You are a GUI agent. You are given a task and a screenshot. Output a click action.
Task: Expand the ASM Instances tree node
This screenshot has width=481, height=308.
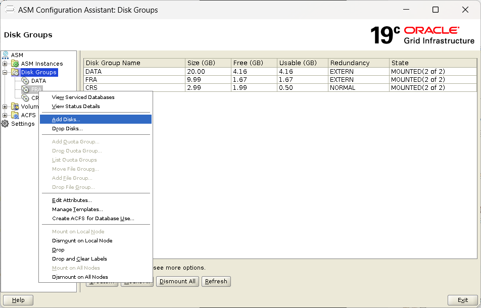point(5,64)
